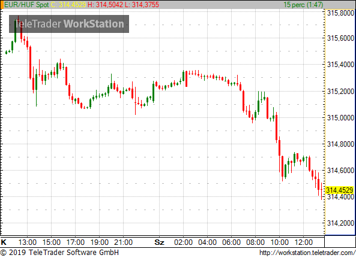Click the 15 perc interval label

point(303,5)
